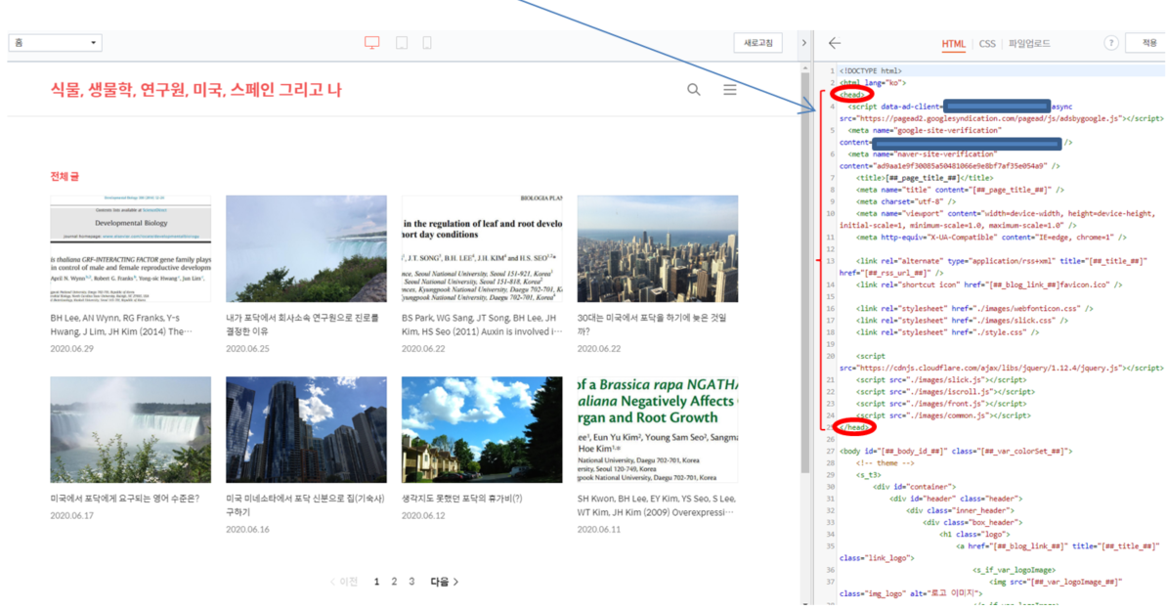
Task: Open help question mark icon
Action: (x=1111, y=43)
